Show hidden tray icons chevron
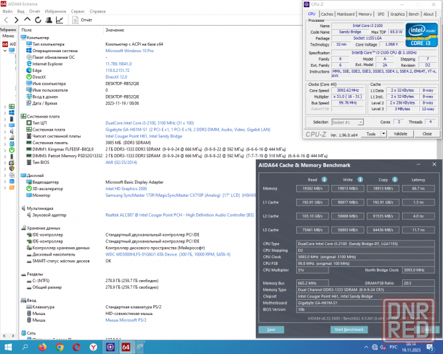Image resolution: width=443 pixels, height=354 pixels. 366,347
